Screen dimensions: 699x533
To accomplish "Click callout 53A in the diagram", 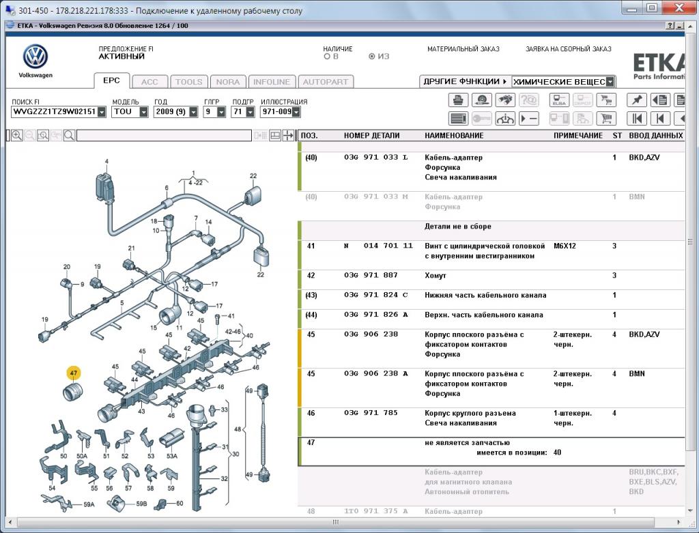I will click(x=172, y=456).
